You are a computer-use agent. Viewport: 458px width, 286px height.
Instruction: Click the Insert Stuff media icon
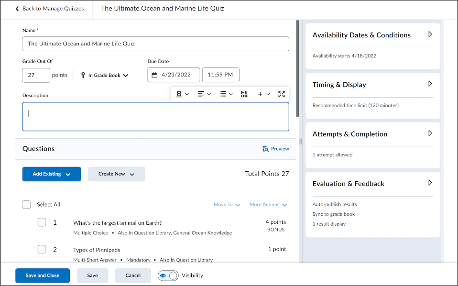tap(244, 94)
